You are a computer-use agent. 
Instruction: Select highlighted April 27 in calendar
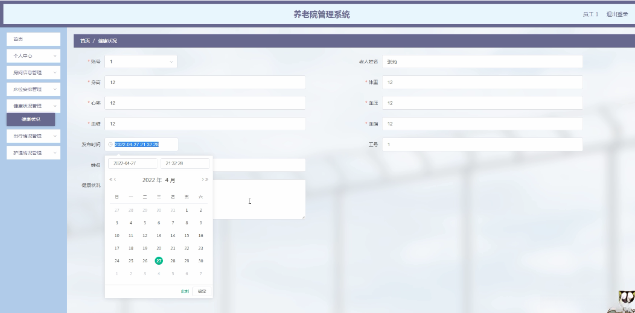(159, 261)
